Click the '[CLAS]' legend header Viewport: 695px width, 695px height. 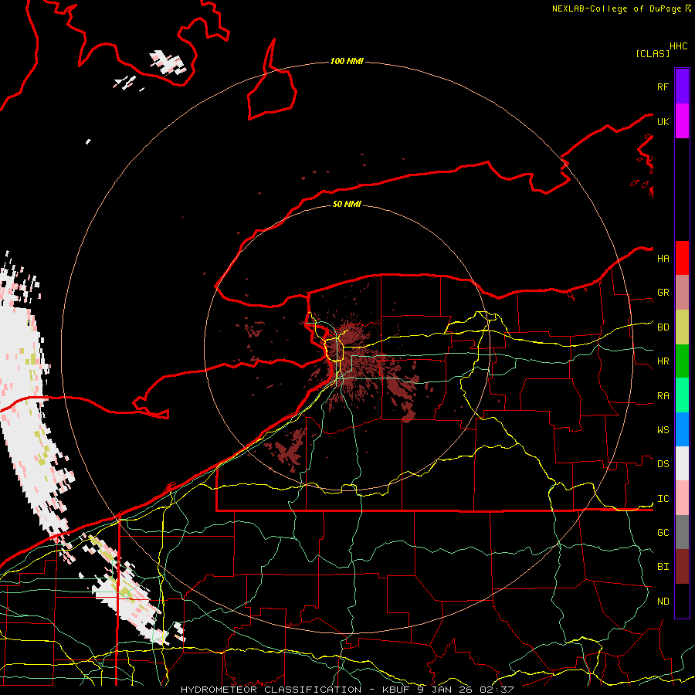pyautogui.click(x=653, y=54)
